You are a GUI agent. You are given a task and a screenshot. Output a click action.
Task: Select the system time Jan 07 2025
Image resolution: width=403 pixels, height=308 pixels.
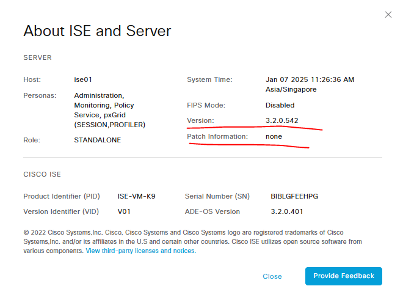point(287,79)
